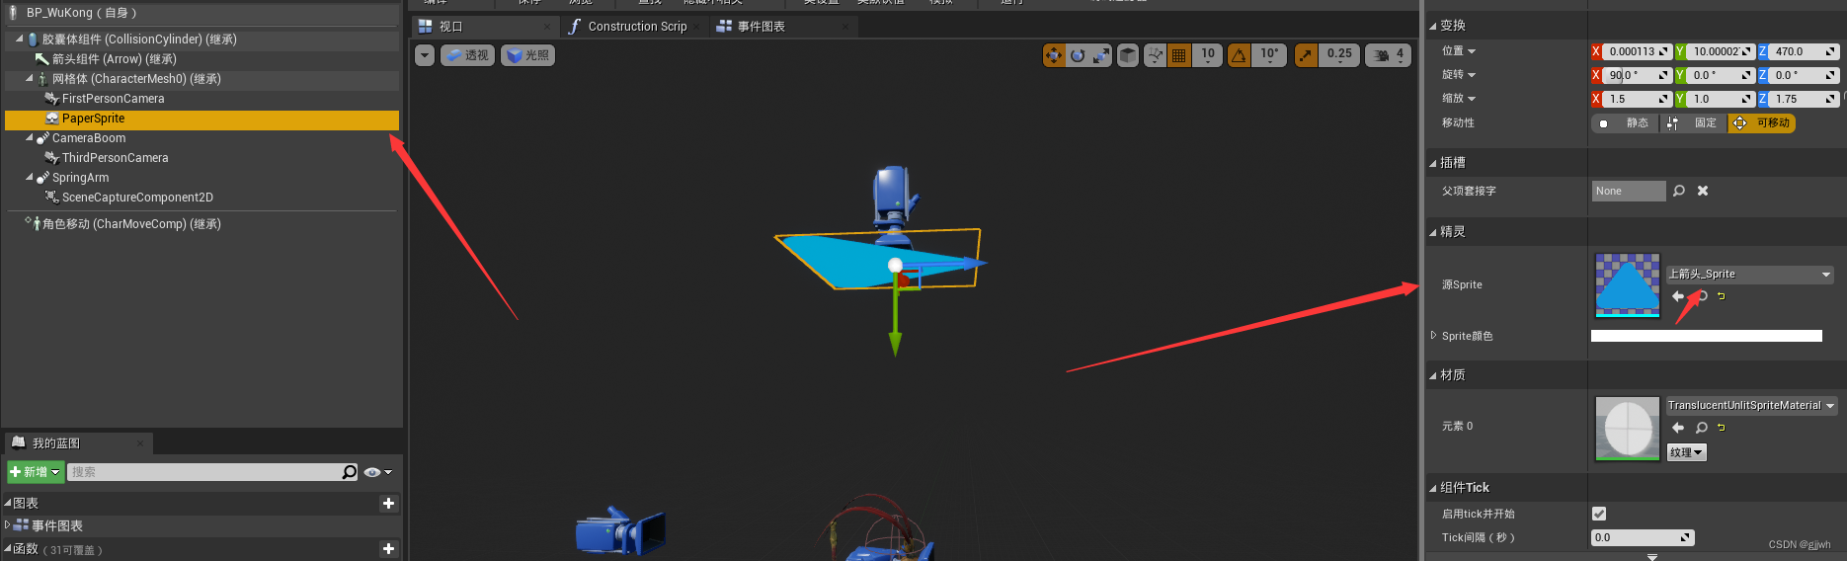Toggle scale snapping icon
The image size is (1847, 561).
pos(1306,55)
